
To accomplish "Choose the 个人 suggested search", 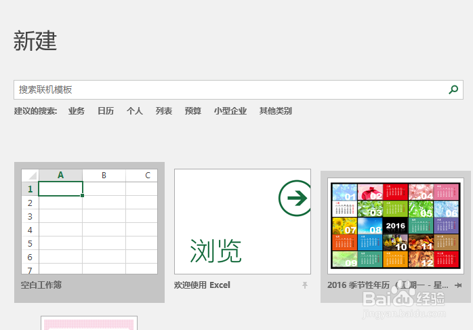I will pyautogui.click(x=135, y=111).
